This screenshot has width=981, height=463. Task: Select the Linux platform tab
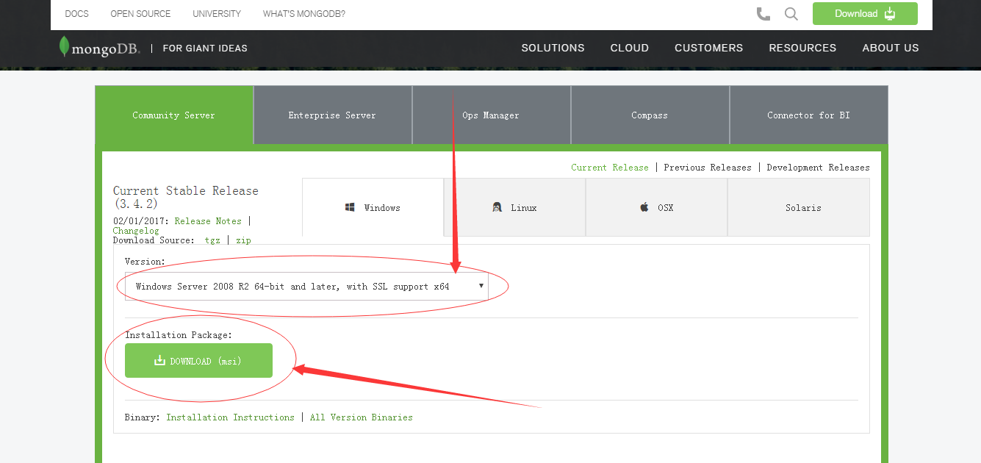514,208
